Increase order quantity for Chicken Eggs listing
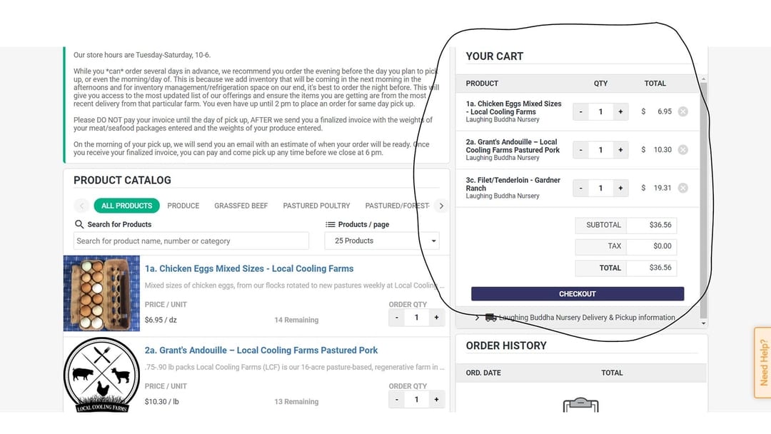This screenshot has height=434, width=771. coord(437,318)
